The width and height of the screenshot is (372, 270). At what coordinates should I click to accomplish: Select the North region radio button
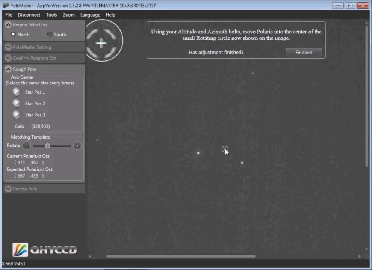click(13, 34)
